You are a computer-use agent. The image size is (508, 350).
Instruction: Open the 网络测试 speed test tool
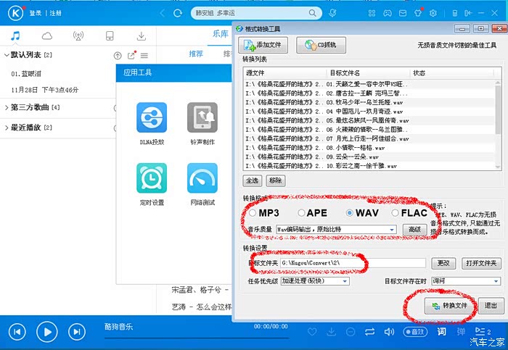(202, 178)
